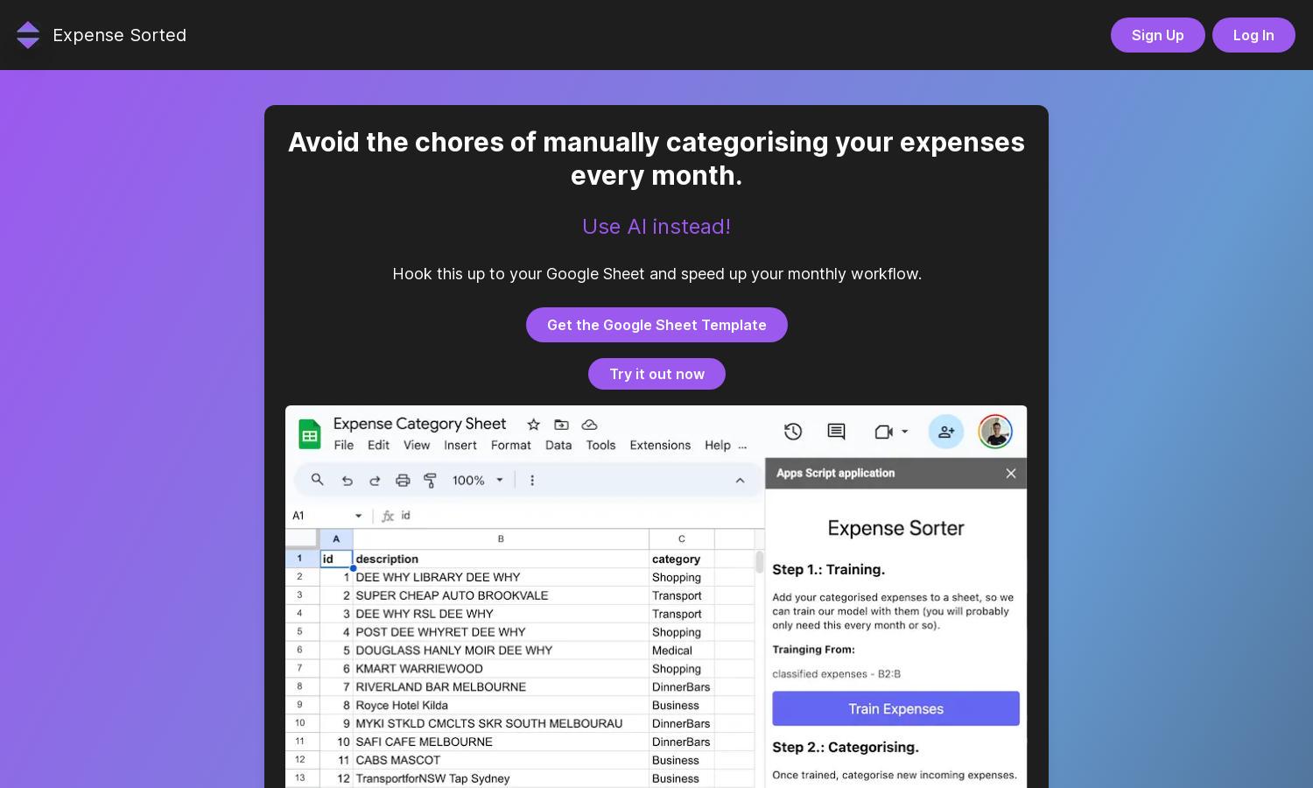1313x788 pixels.
Task: Star the Expense Category Sheet
Action: click(533, 425)
